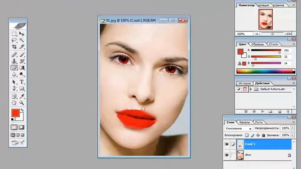Select the Type tool
Viewport: 301px width, 169px height.
(x=22, y=82)
